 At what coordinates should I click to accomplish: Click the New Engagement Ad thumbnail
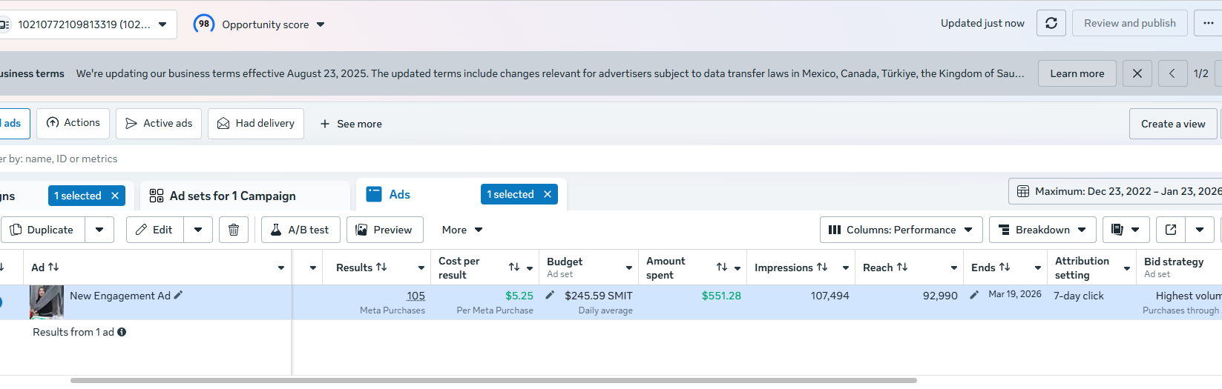(47, 302)
